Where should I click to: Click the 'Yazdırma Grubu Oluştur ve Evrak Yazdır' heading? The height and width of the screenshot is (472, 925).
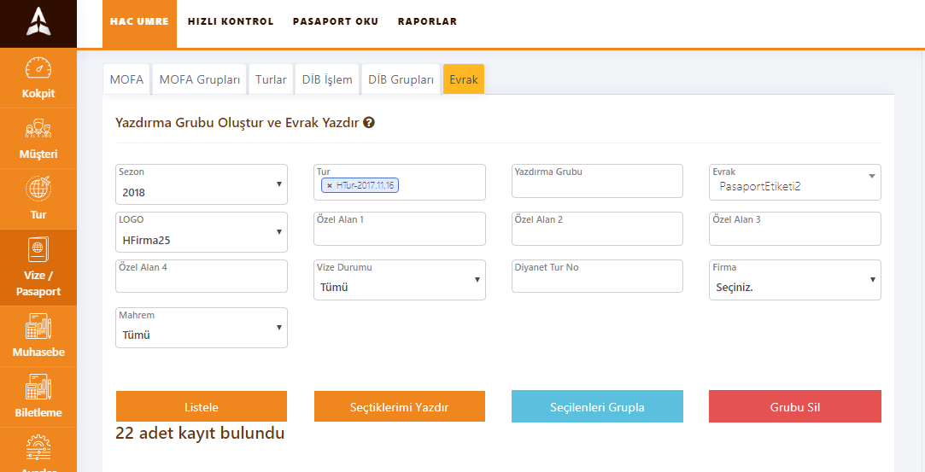pyautogui.click(x=237, y=123)
